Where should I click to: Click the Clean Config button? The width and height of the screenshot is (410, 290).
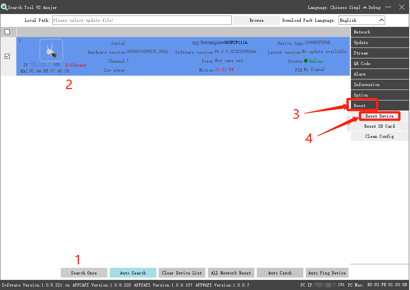coord(379,136)
